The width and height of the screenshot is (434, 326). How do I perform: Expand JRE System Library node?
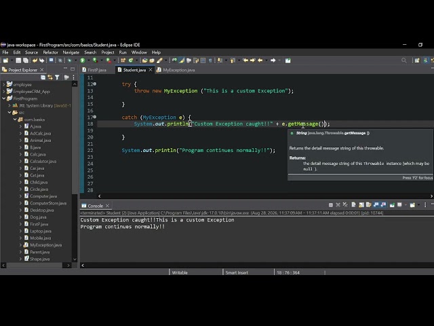9,105
